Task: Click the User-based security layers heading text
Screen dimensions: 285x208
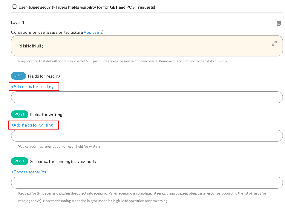Action: point(87,7)
